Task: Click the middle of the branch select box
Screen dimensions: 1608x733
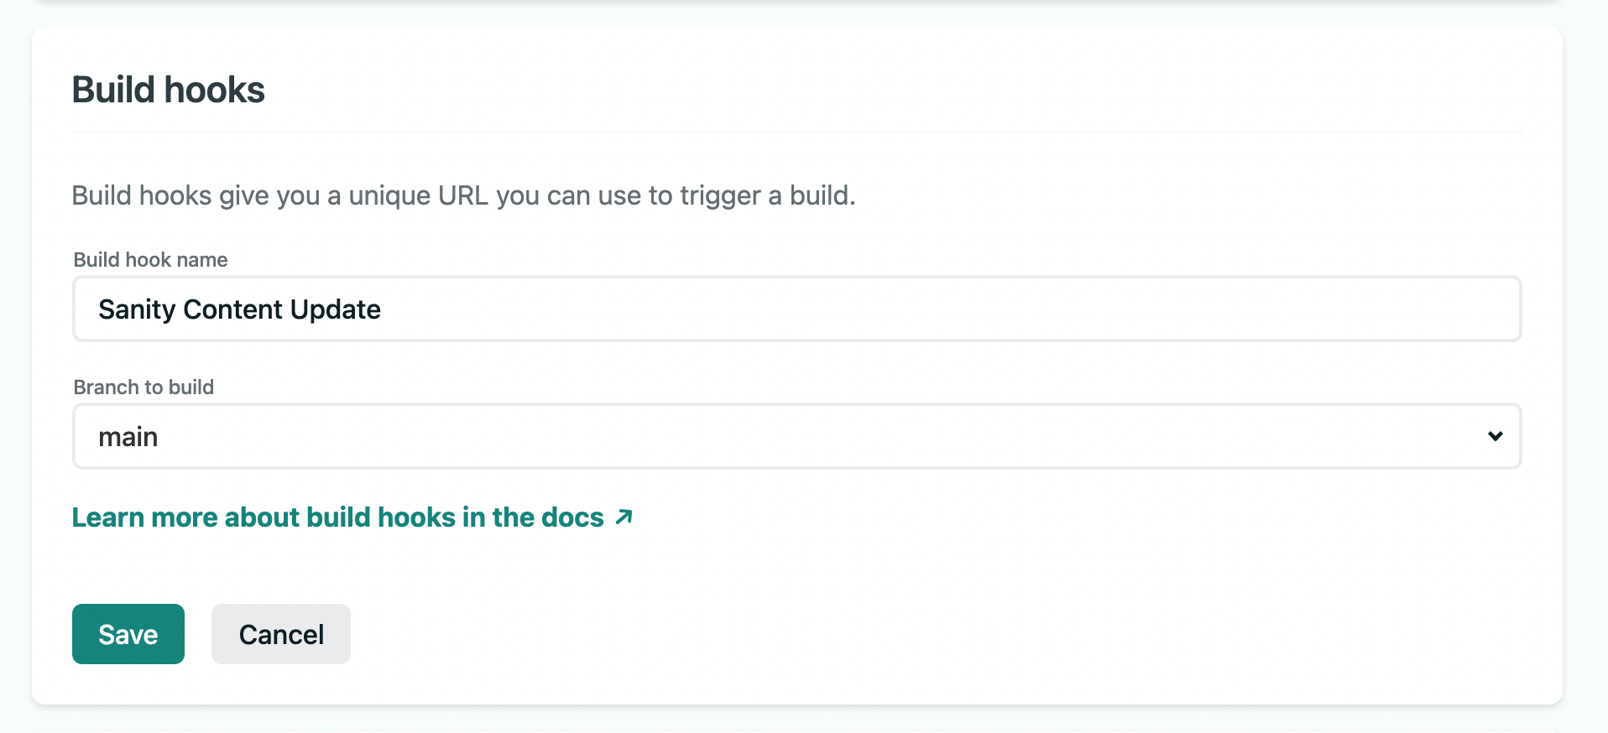Action: [x=796, y=436]
